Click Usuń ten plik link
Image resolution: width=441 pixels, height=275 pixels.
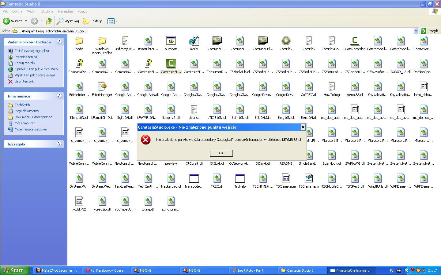click(24, 81)
